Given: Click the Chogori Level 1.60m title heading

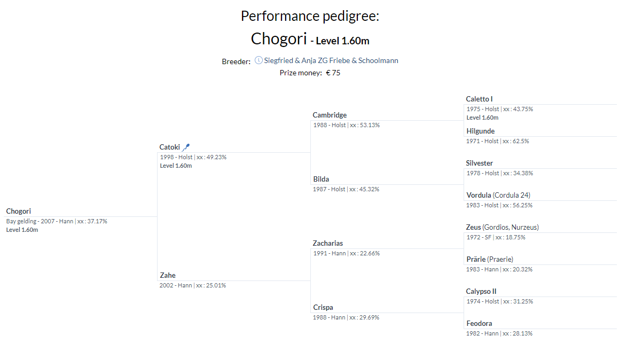Looking at the screenshot, I should pos(310,39).
